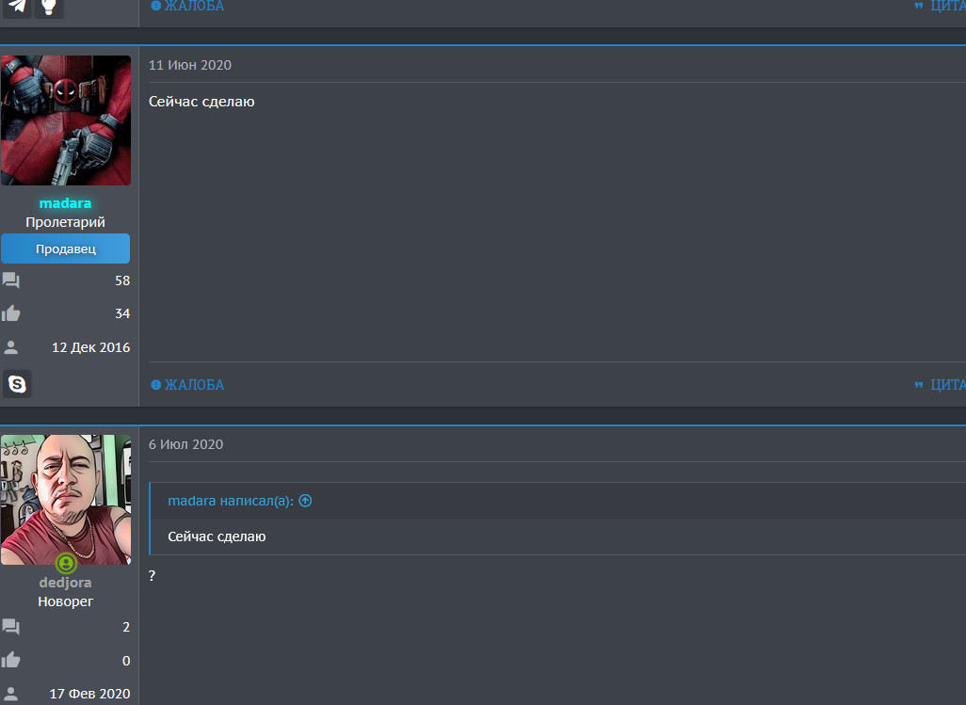966x705 pixels.
Task: Open the madara username profile link
Action: click(66, 203)
